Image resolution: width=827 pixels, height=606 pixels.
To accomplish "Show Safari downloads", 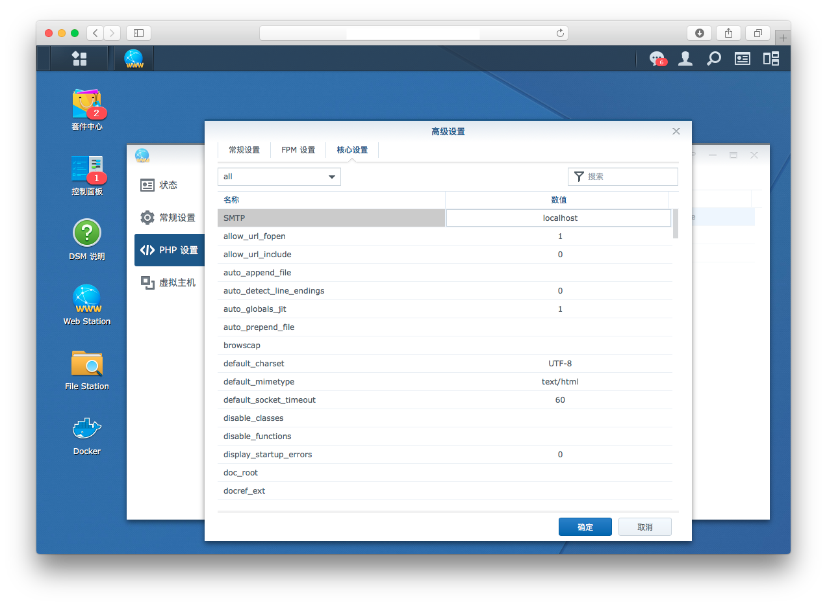I will coord(700,33).
